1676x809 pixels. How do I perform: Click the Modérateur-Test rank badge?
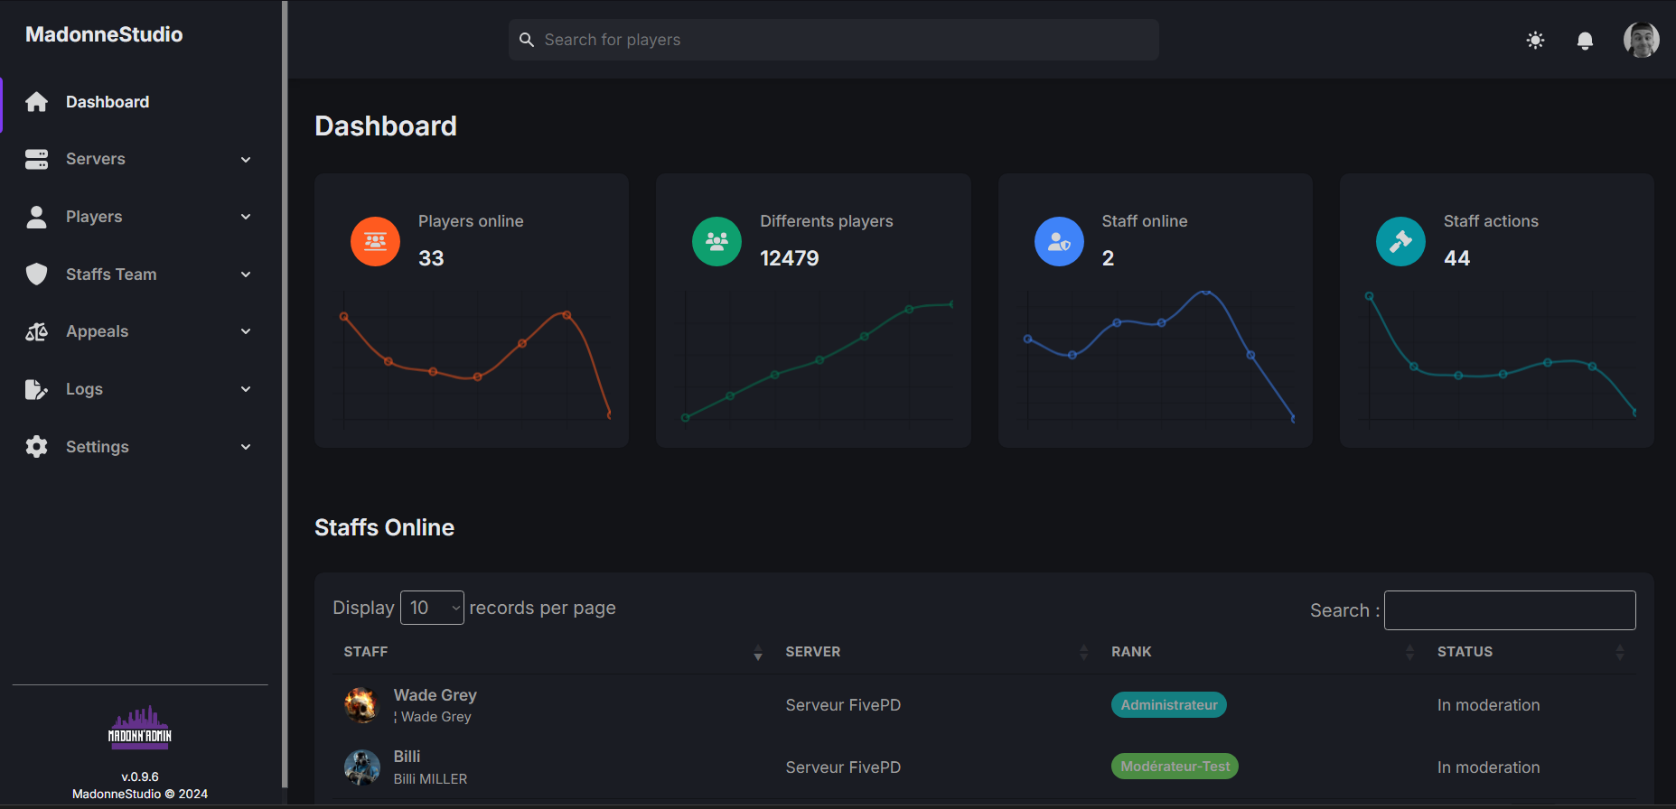pos(1175,767)
